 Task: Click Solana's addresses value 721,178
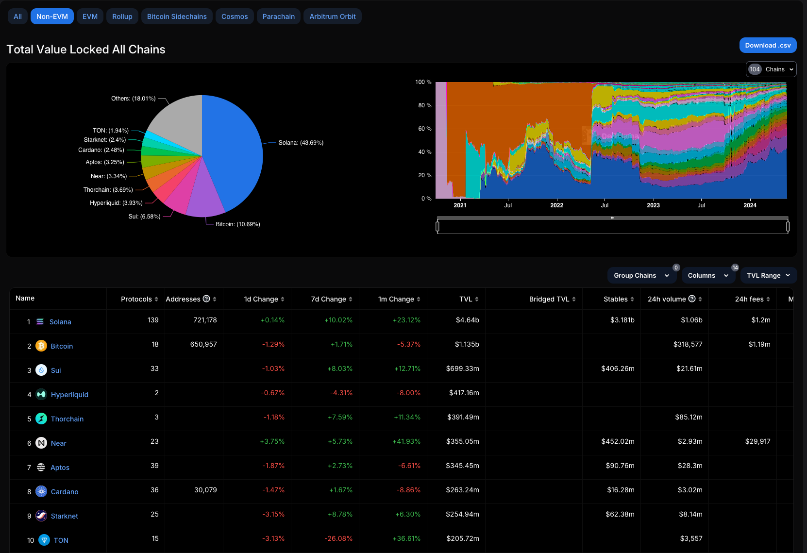(205, 320)
